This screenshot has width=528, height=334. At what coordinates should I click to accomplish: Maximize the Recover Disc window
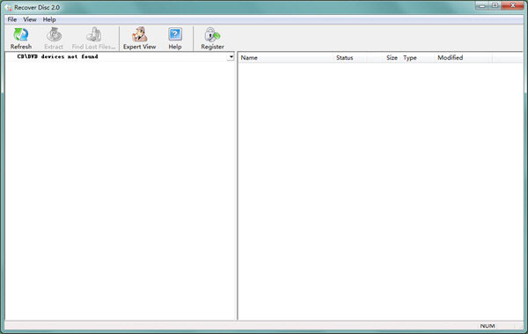coord(495,5)
